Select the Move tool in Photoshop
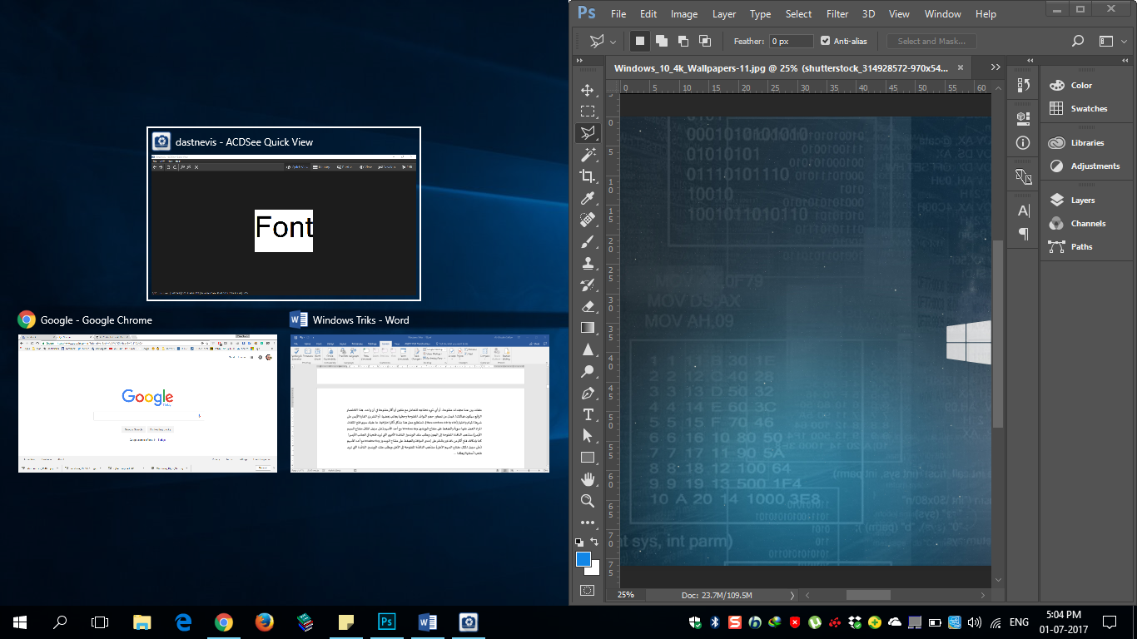 [588, 90]
